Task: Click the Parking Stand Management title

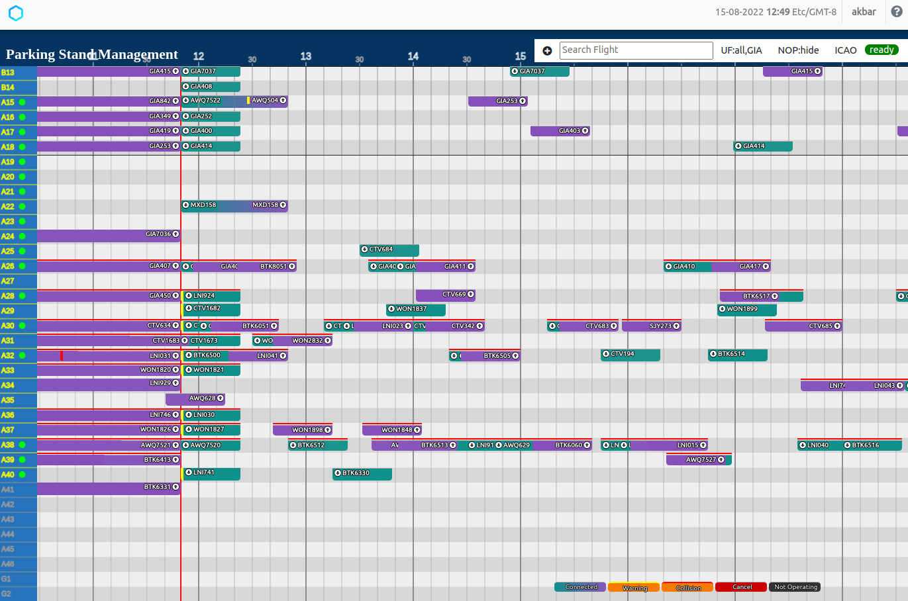Action: [x=92, y=54]
